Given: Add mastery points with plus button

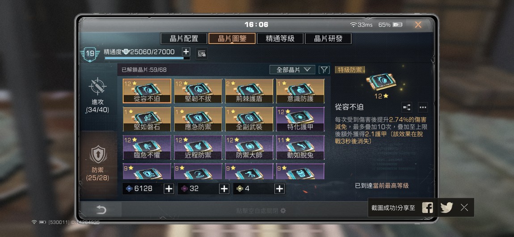Looking at the screenshot, I should (186, 52).
